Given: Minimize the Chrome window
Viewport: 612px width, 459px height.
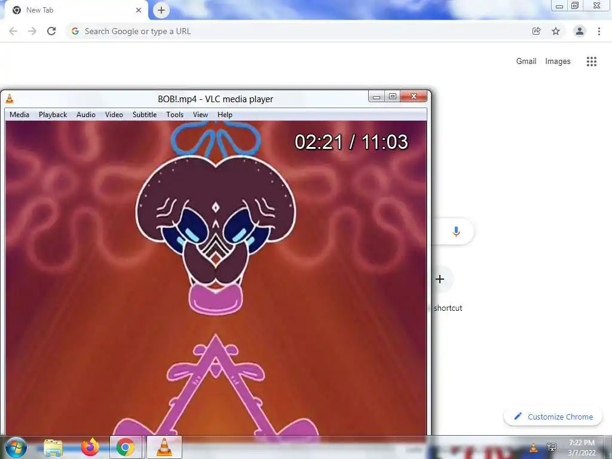Looking at the screenshot, I should pos(559,6).
